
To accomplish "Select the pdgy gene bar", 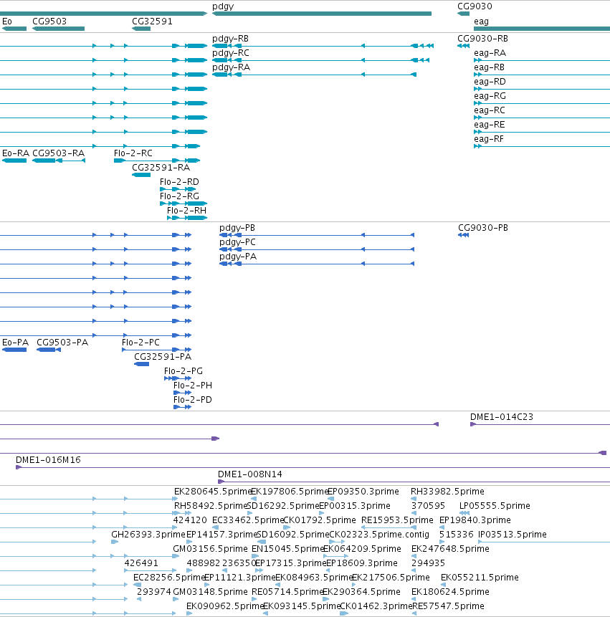I will 322,14.
